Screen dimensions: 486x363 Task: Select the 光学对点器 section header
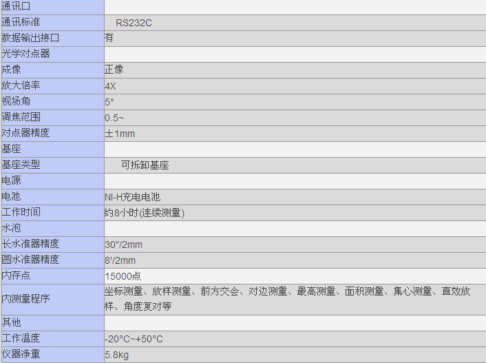tap(26, 54)
